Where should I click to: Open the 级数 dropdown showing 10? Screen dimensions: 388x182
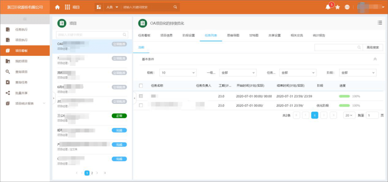178,73
